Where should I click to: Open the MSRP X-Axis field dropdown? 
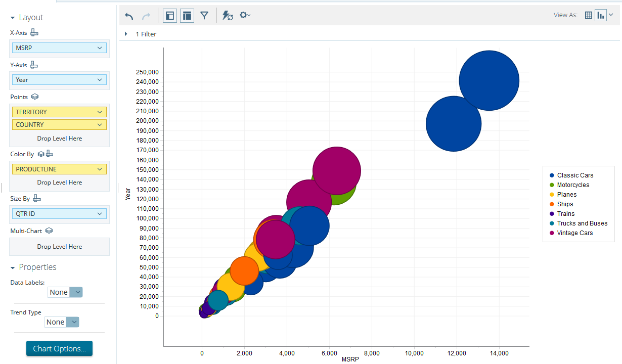click(x=100, y=48)
